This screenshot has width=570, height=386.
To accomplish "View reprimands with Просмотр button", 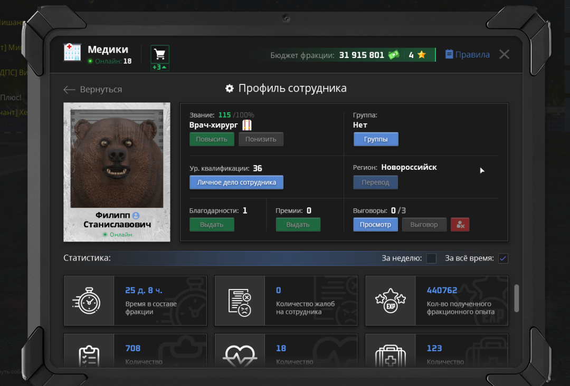I will [376, 225].
